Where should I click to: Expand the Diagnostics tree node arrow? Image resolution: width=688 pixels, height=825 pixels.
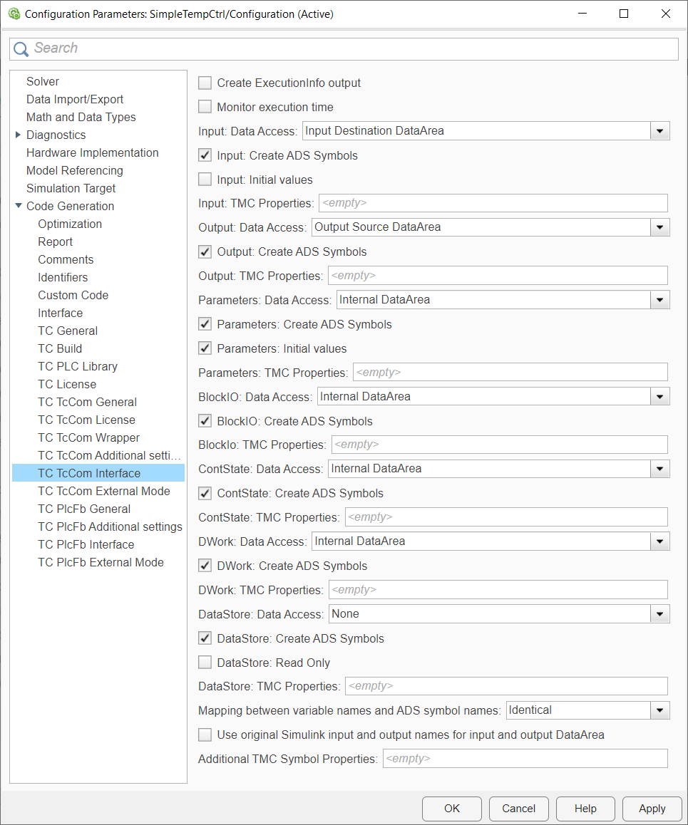pos(18,135)
